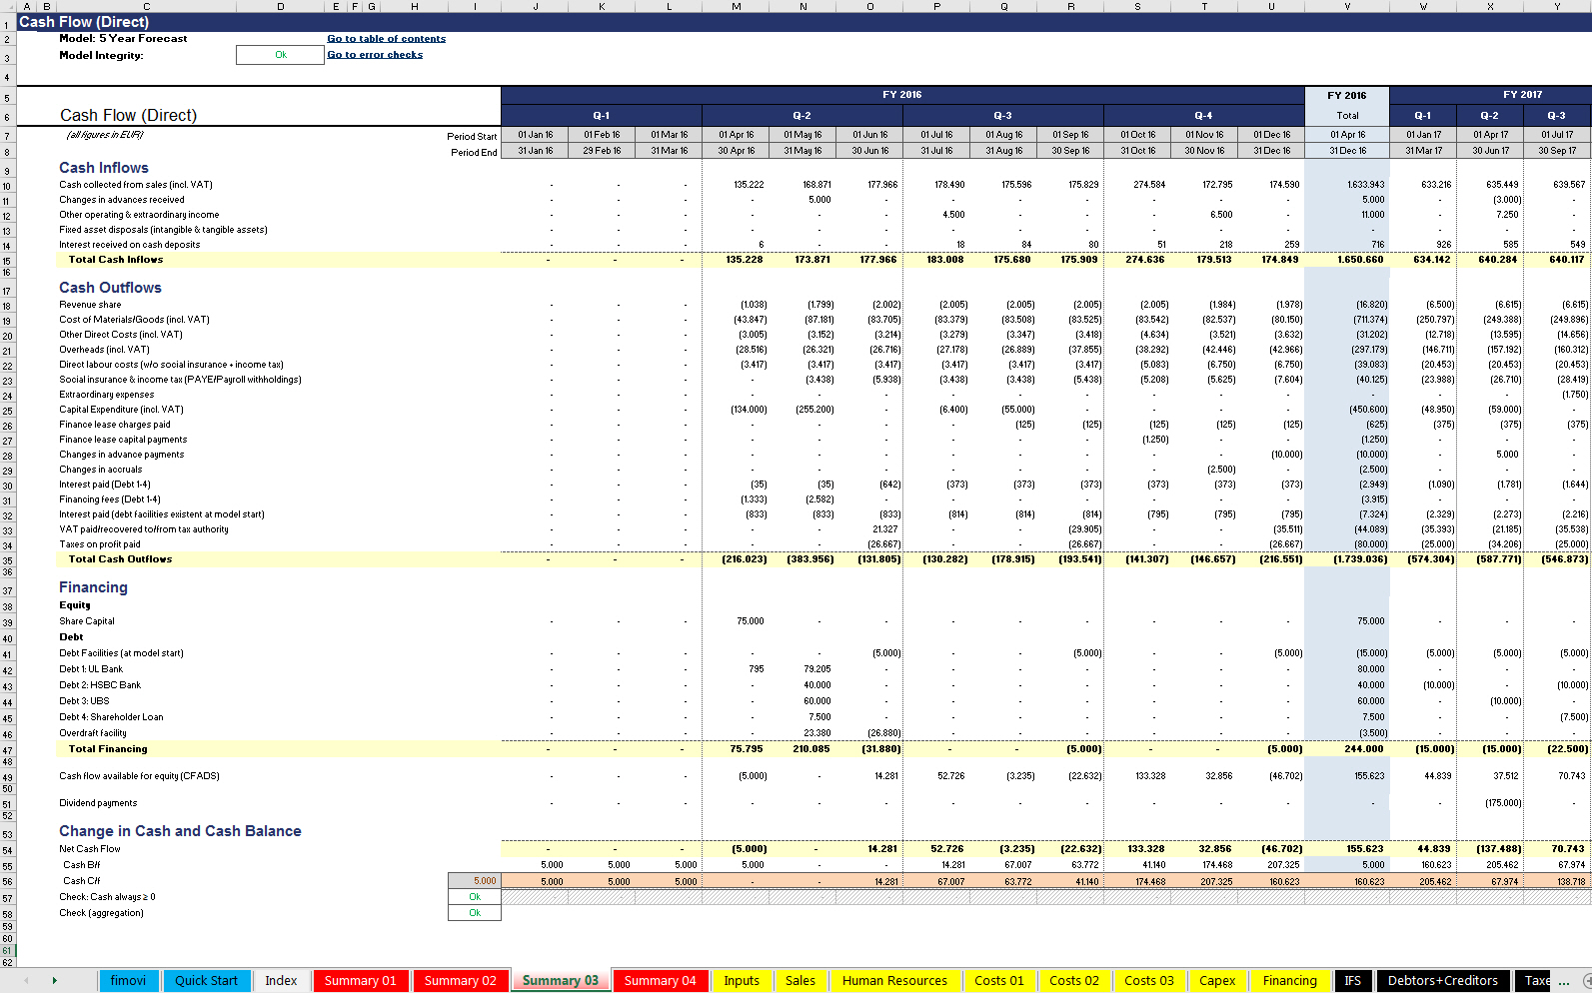The image size is (1592, 993).
Task: Open the Quick Start sheet tab
Action: click(x=206, y=981)
